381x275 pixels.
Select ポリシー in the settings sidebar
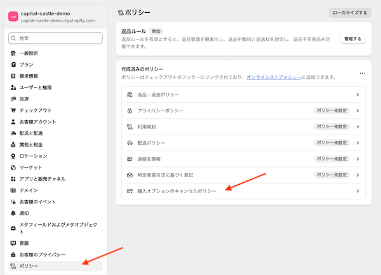29,265
